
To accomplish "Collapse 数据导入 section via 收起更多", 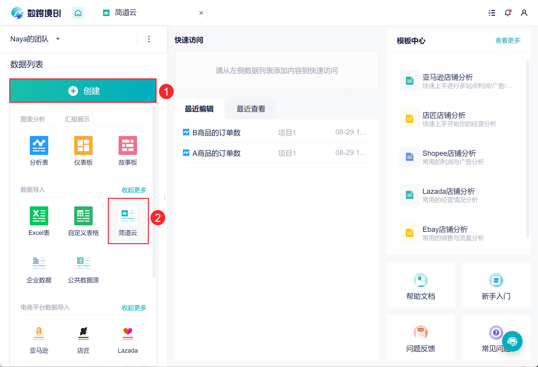I will 134,190.
